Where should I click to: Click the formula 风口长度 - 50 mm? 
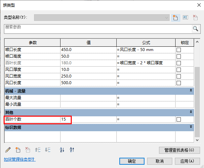[x=137, y=50]
